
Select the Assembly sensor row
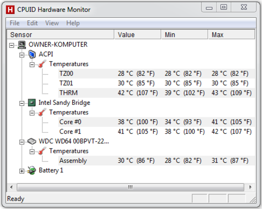pyautogui.click(x=157, y=161)
